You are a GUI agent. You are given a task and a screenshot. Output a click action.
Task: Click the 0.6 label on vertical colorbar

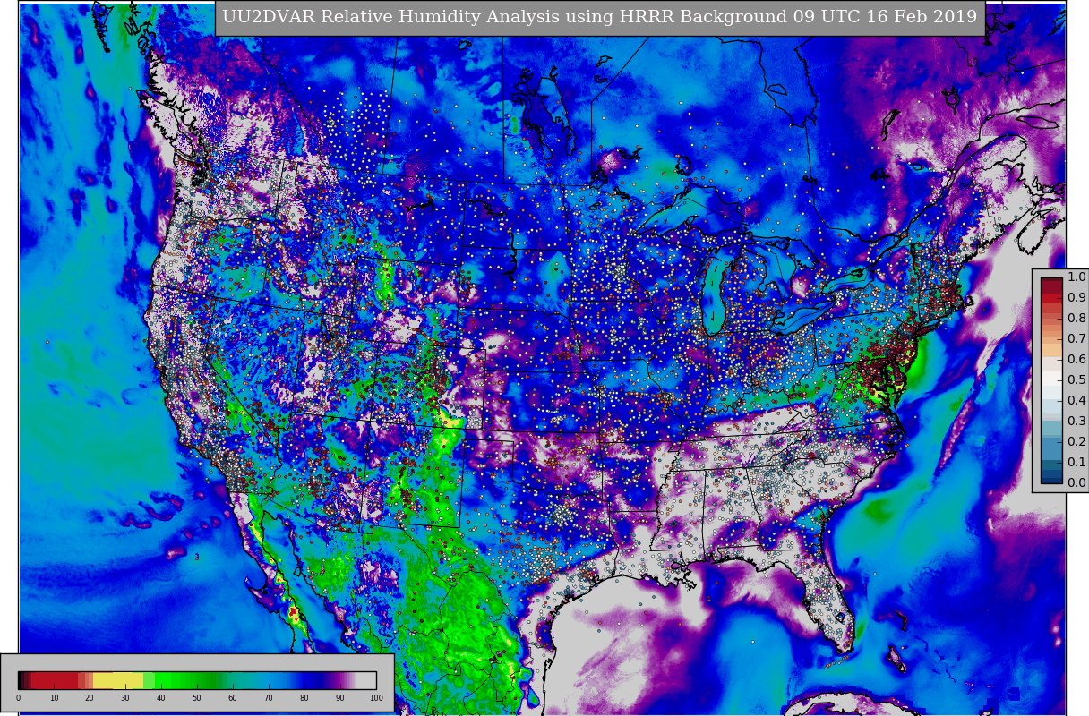[x=1076, y=360]
